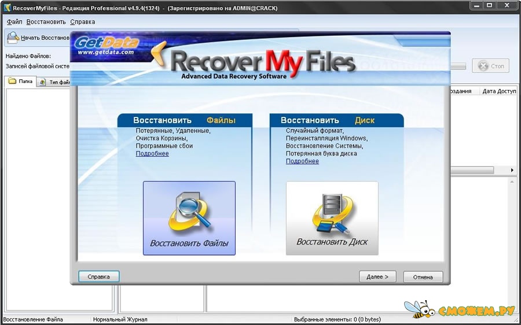This screenshot has width=521, height=325.
Task: Click the Отмена button
Action: pos(423,276)
